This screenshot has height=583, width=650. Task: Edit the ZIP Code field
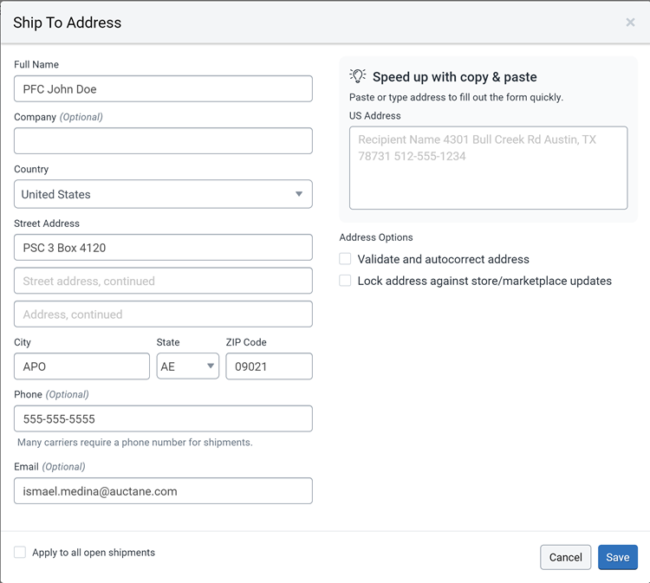(269, 366)
